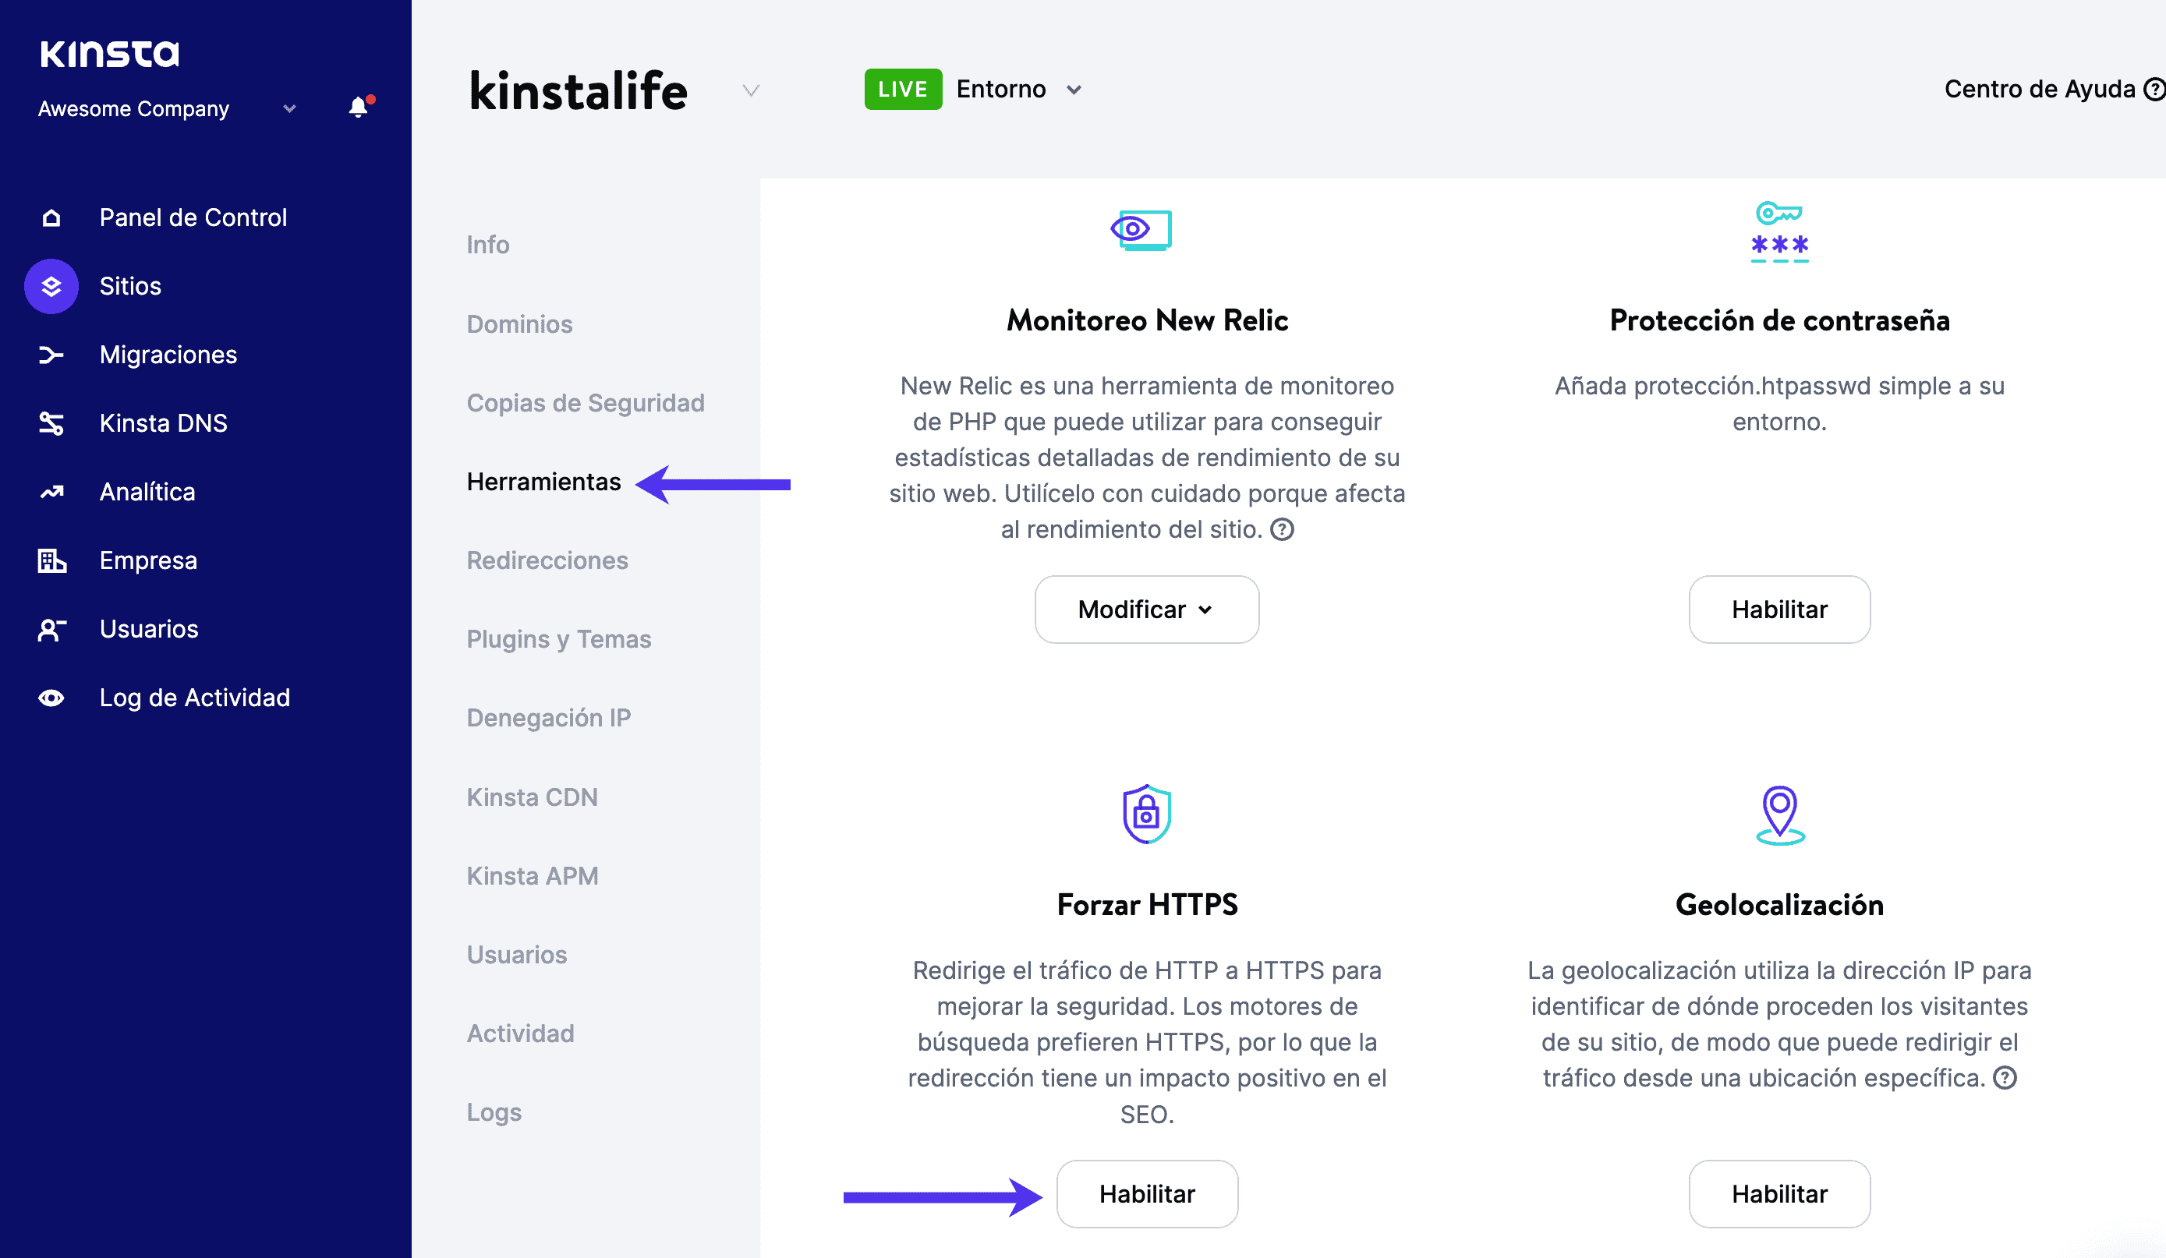2166x1258 pixels.
Task: Click Centro de Ayuda help icon
Action: 2153,90
